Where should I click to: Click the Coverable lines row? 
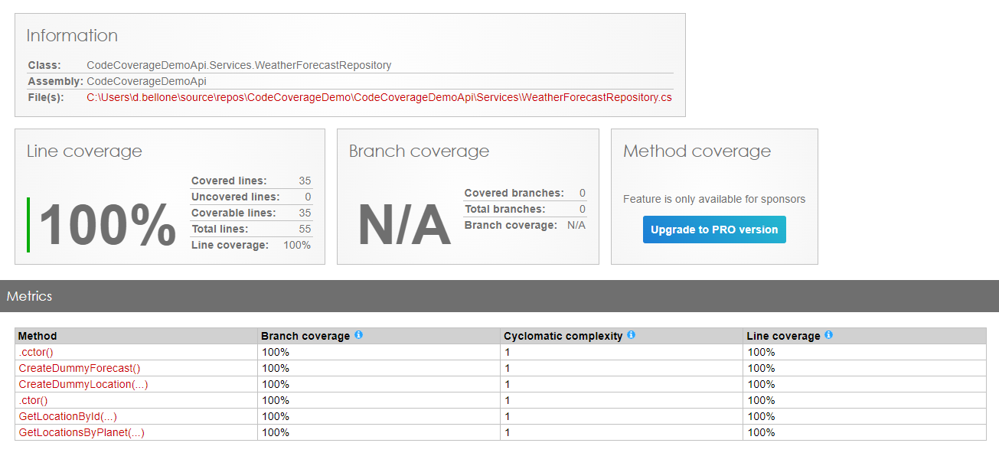coord(251,213)
